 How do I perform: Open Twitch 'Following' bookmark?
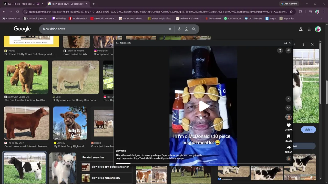(59, 18)
